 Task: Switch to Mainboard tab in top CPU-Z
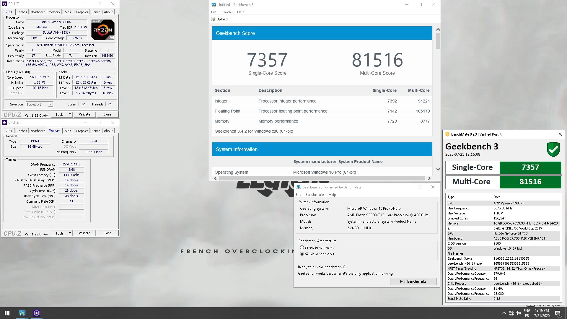tap(38, 12)
